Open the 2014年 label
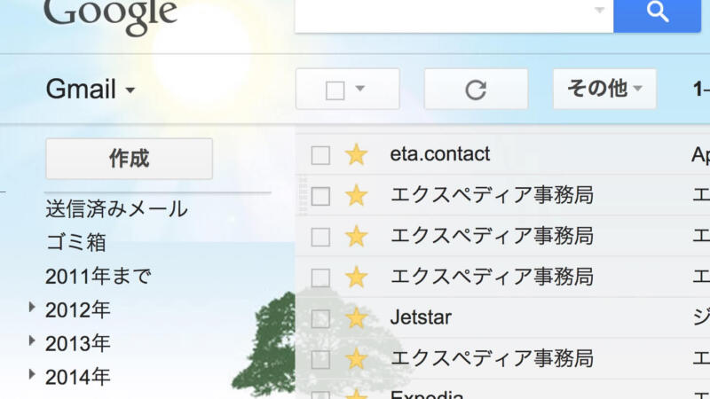The height and width of the screenshot is (399, 710). tap(78, 377)
